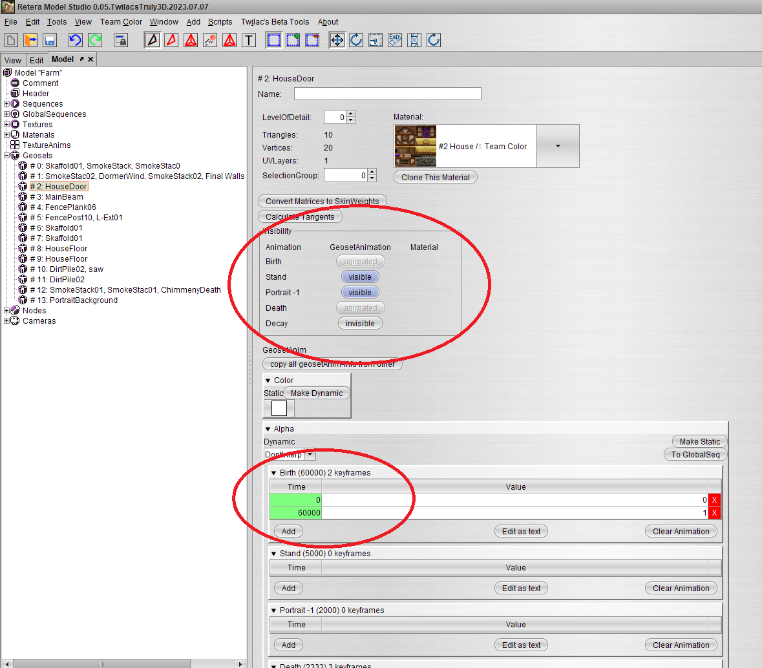This screenshot has width=762, height=668.
Task: Open the DontInterp interpolation dropdown
Action: coord(310,455)
